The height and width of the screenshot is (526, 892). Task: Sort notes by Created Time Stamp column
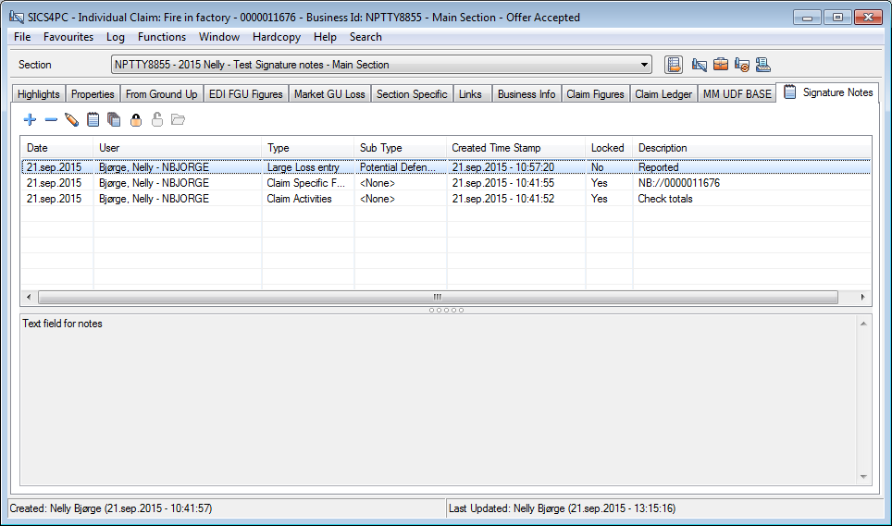point(496,148)
